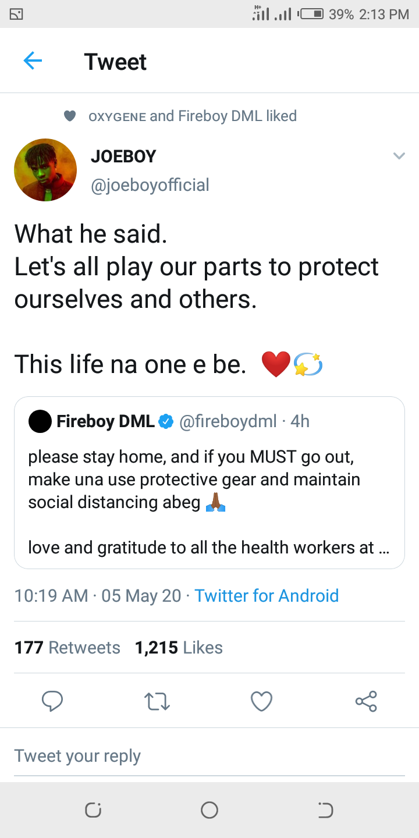Open the Twitter for Android link
The height and width of the screenshot is (838, 419).
click(x=267, y=595)
